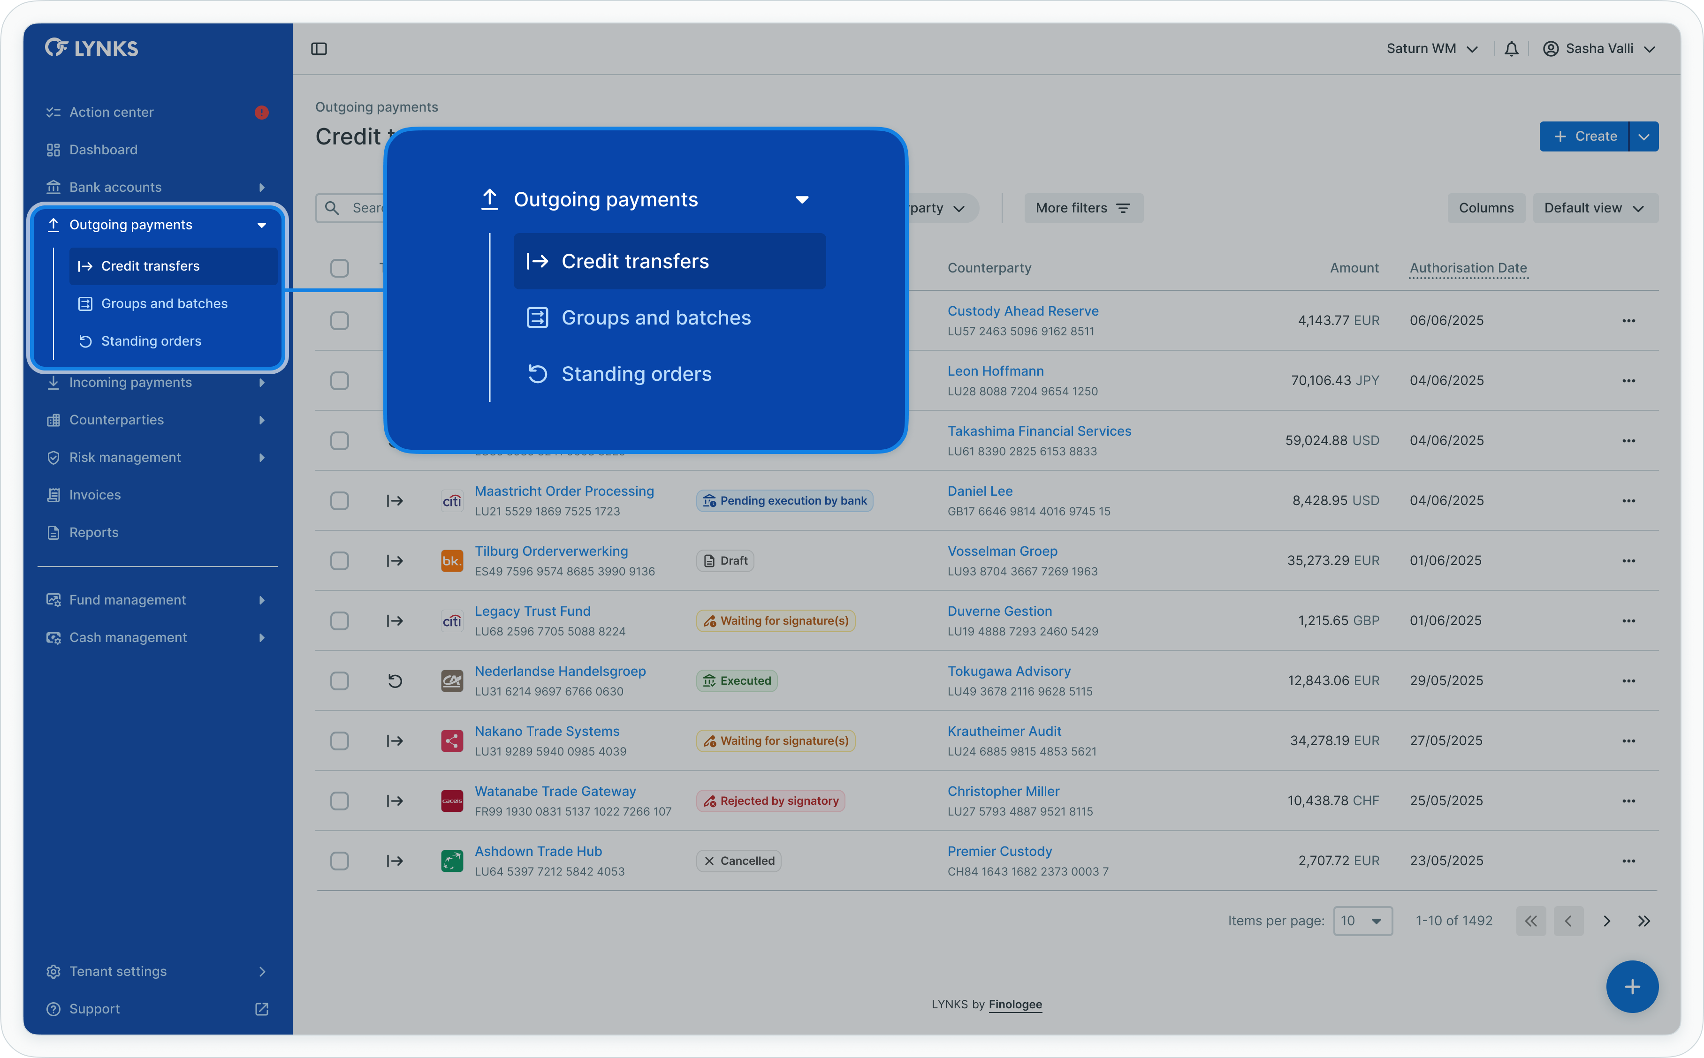1704x1058 pixels.
Task: Open the Saturn WM tenant dropdown
Action: click(x=1432, y=49)
